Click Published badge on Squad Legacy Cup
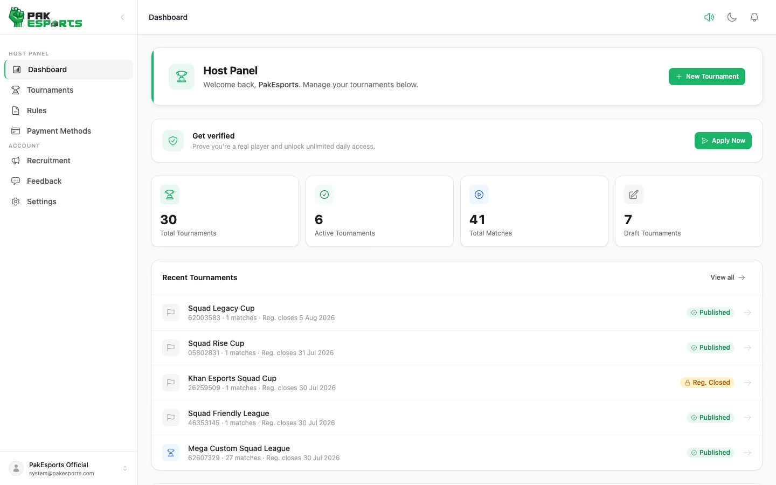The width and height of the screenshot is (776, 485). tap(710, 313)
